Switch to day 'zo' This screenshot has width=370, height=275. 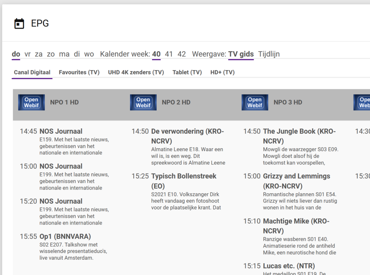tap(51, 54)
